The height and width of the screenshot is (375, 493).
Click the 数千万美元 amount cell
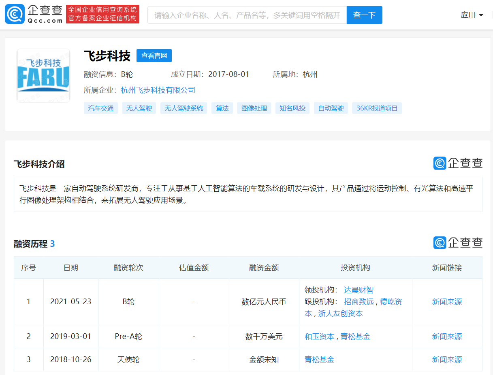264,337
